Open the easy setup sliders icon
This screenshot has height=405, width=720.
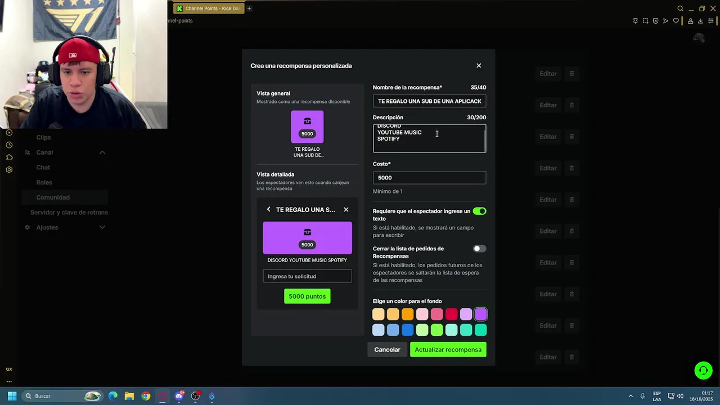tap(711, 21)
